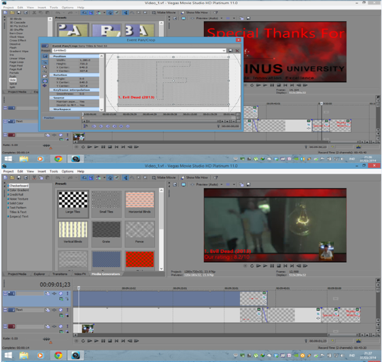This screenshot has width=382, height=362.
Task: Click compositing mode icon on track 1, lower window
Action: [x=61, y=299]
